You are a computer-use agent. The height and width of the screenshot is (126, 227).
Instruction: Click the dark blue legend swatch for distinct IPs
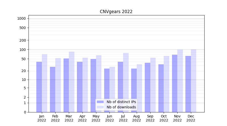coord(100,102)
